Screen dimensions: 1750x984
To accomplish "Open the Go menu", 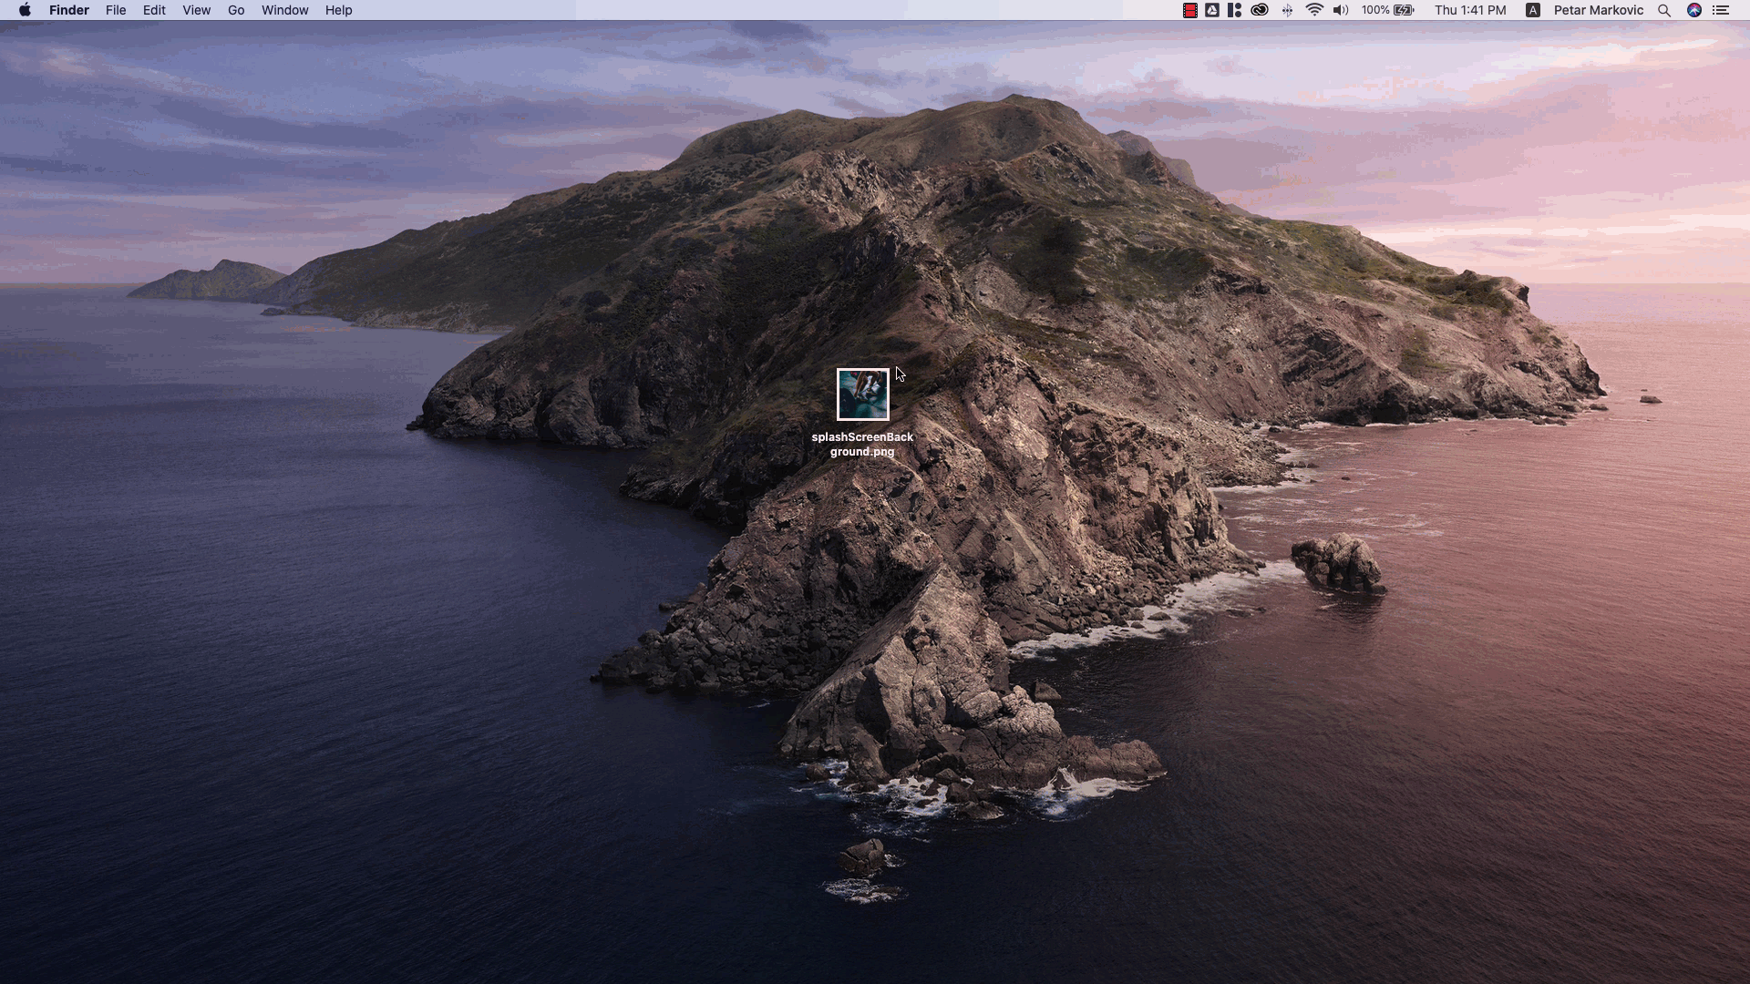I will (236, 10).
